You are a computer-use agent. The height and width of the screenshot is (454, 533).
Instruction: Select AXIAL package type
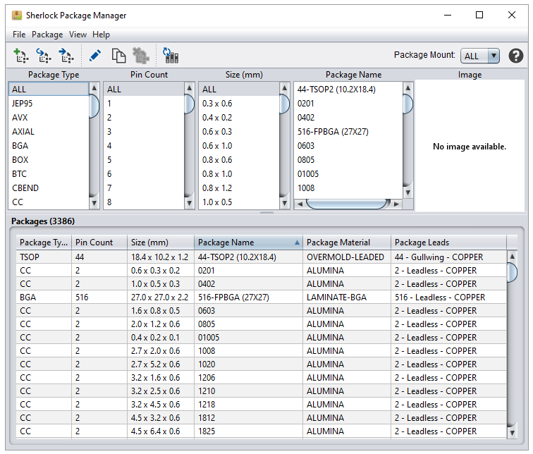tap(48, 132)
